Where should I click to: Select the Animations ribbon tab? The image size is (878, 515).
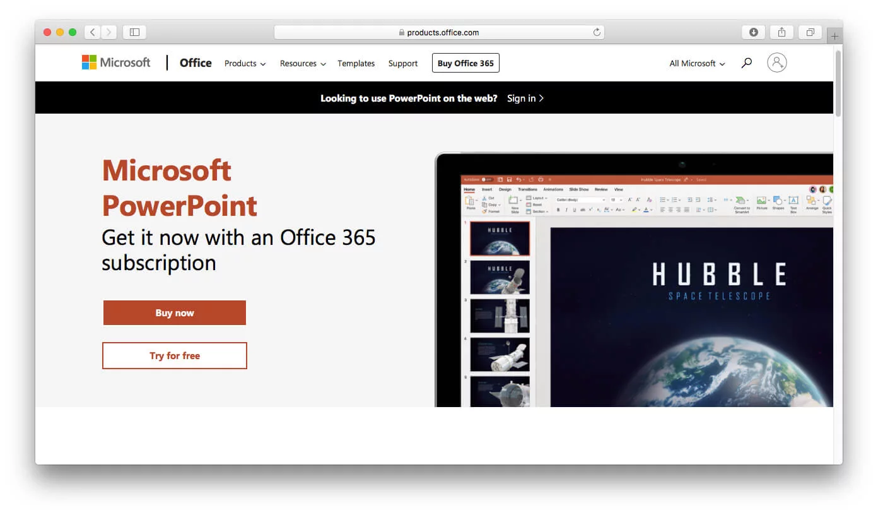pos(553,189)
